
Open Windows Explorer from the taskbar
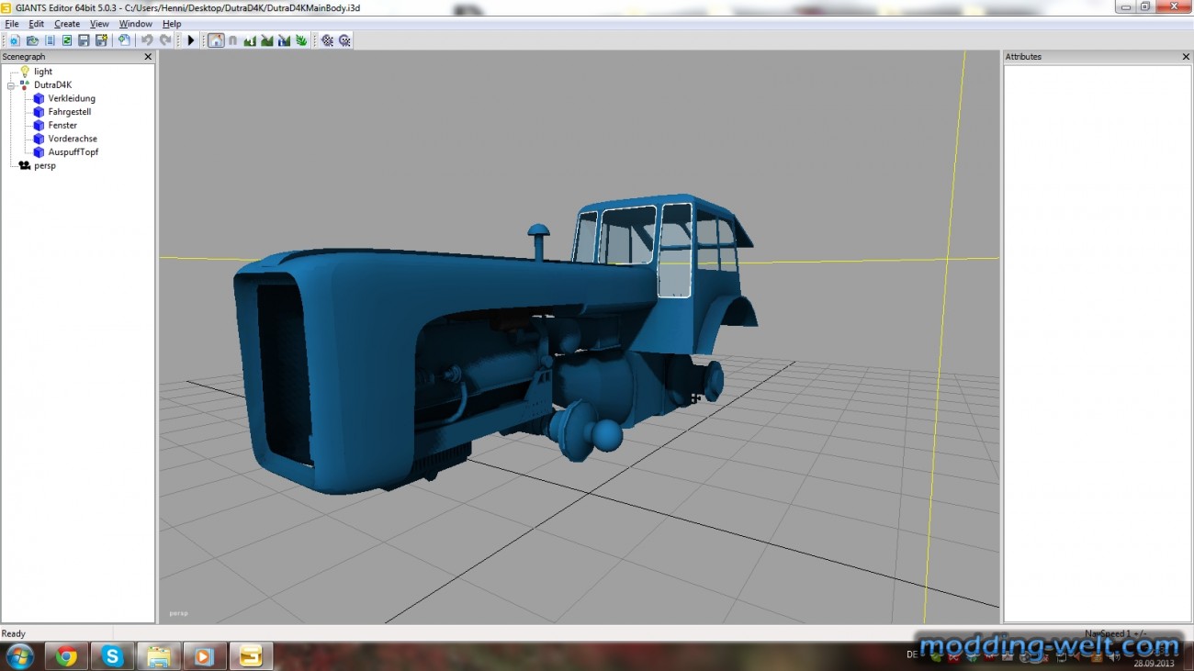(x=158, y=656)
